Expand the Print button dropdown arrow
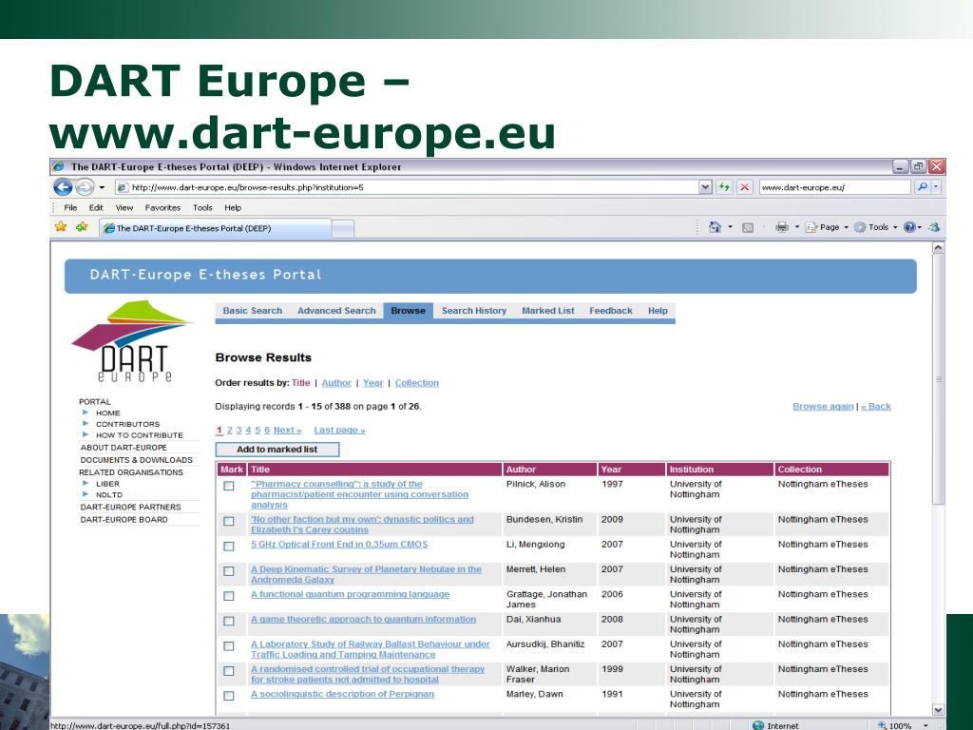 (797, 227)
